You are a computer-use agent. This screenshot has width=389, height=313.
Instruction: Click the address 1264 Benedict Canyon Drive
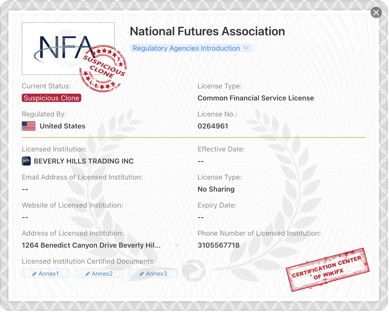pyautogui.click(x=91, y=246)
